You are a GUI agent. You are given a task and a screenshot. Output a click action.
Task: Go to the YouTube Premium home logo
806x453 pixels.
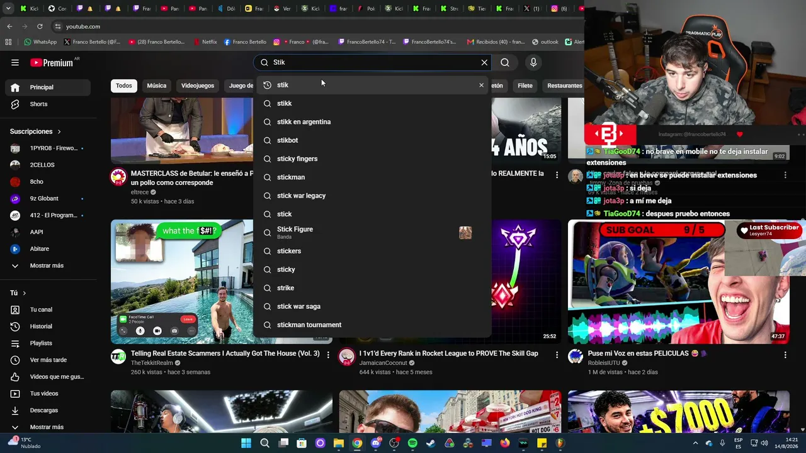tap(52, 62)
